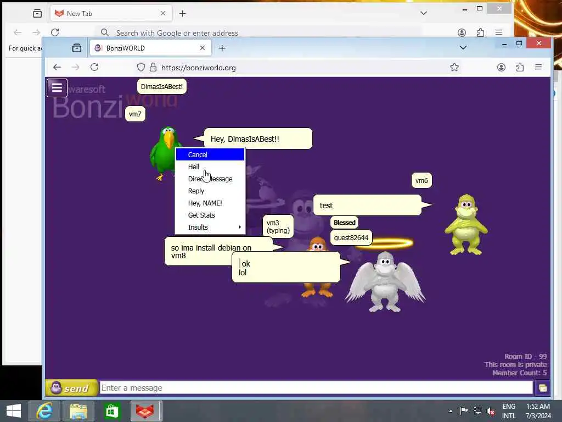Click the ENG INTL language indicator
Image resolution: width=562 pixels, height=422 pixels.
[x=509, y=411]
